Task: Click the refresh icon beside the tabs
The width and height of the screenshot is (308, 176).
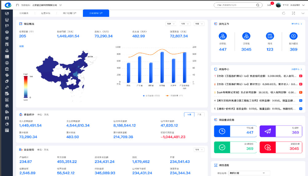Action: coord(284,13)
